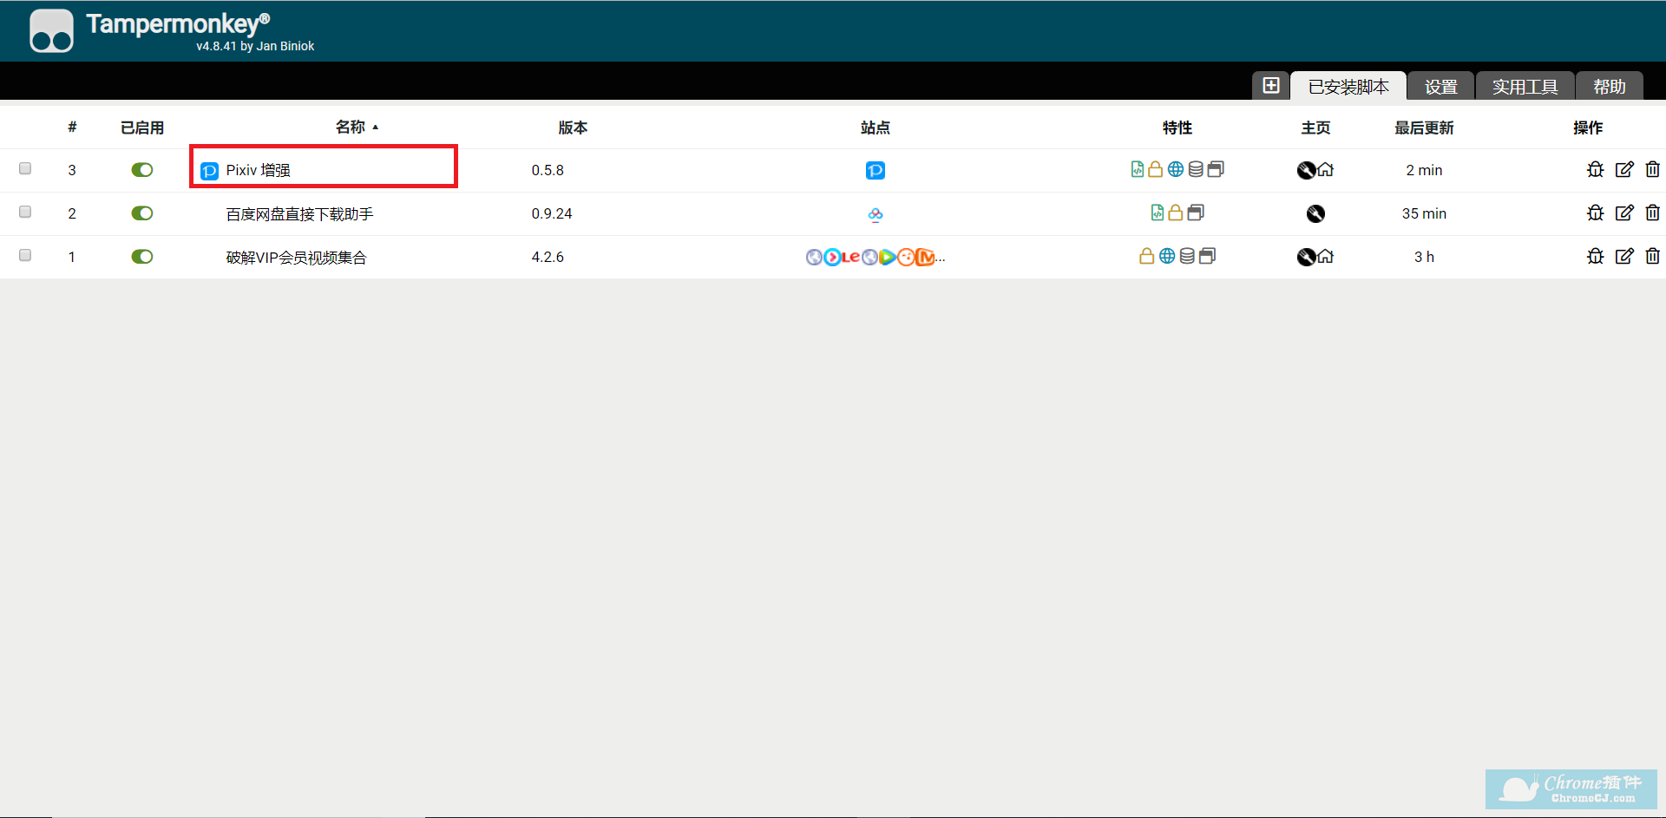Click the globe feature icon in Pixiv 增强 row

pyautogui.click(x=1176, y=169)
